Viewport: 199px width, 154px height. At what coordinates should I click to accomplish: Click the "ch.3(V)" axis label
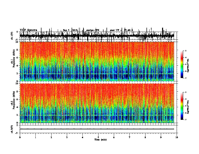[12, 129]
